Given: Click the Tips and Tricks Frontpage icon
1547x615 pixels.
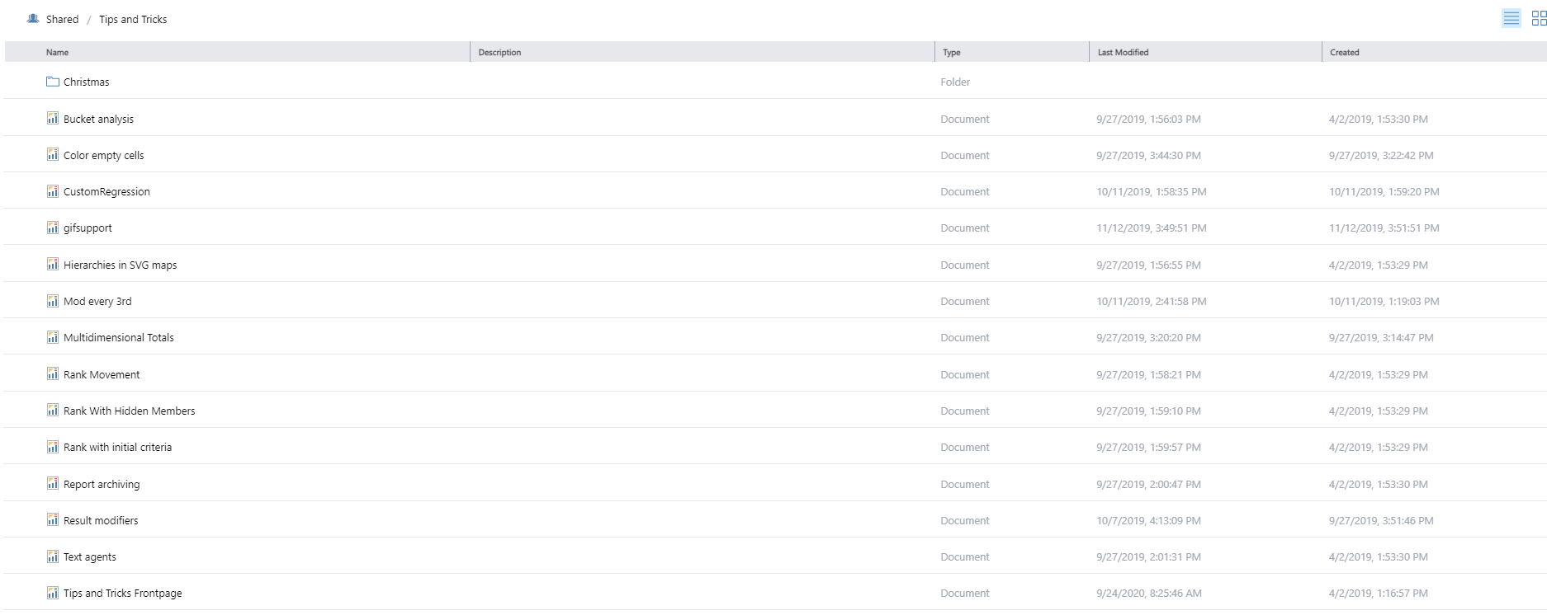Looking at the screenshot, I should pos(53,592).
